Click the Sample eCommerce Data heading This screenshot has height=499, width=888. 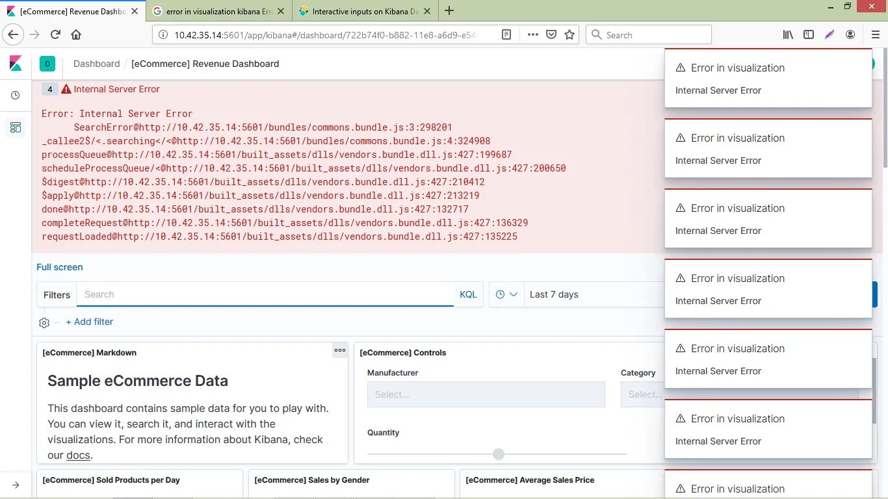coord(138,381)
